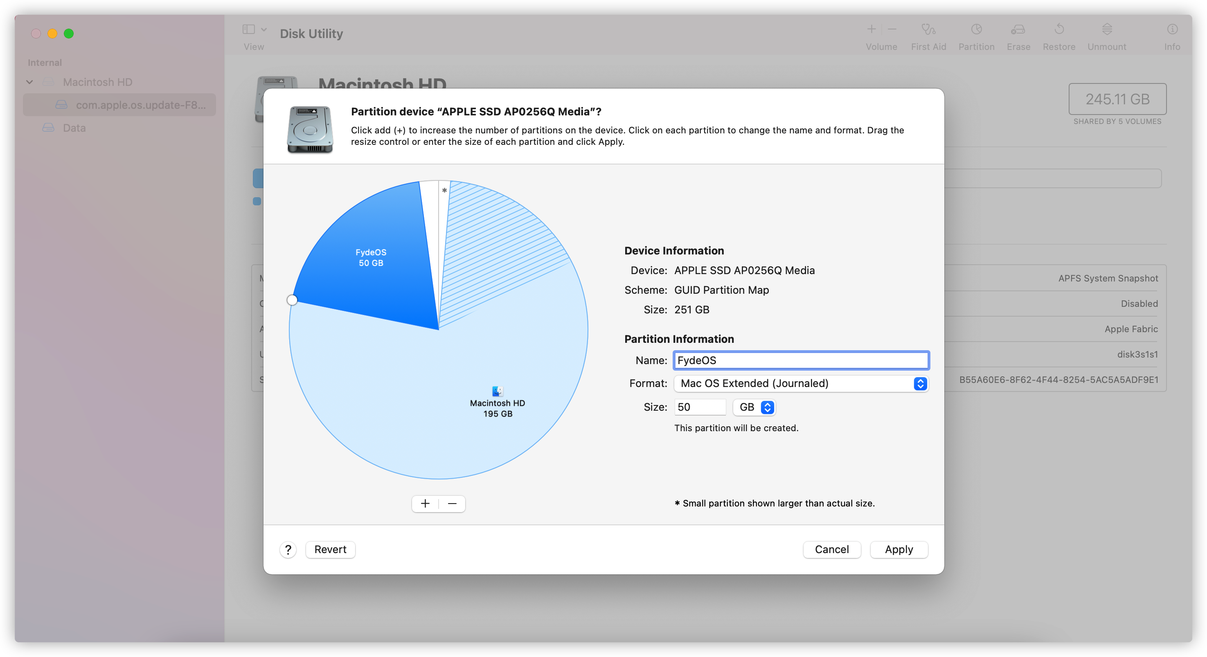The width and height of the screenshot is (1207, 657).
Task: Click the remove Volume minus icon
Action: tap(892, 29)
